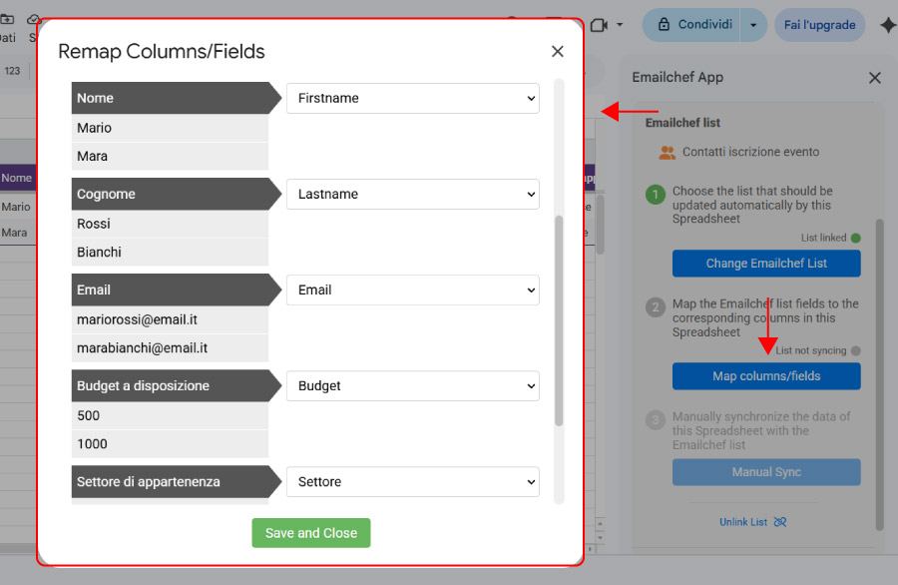Close the Remap Columns/Fields dialog
The height and width of the screenshot is (585, 898).
558,52
